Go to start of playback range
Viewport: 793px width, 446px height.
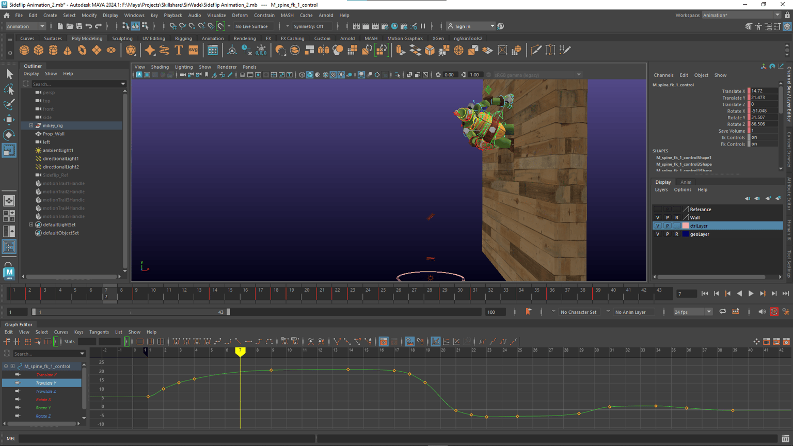pyautogui.click(x=705, y=294)
